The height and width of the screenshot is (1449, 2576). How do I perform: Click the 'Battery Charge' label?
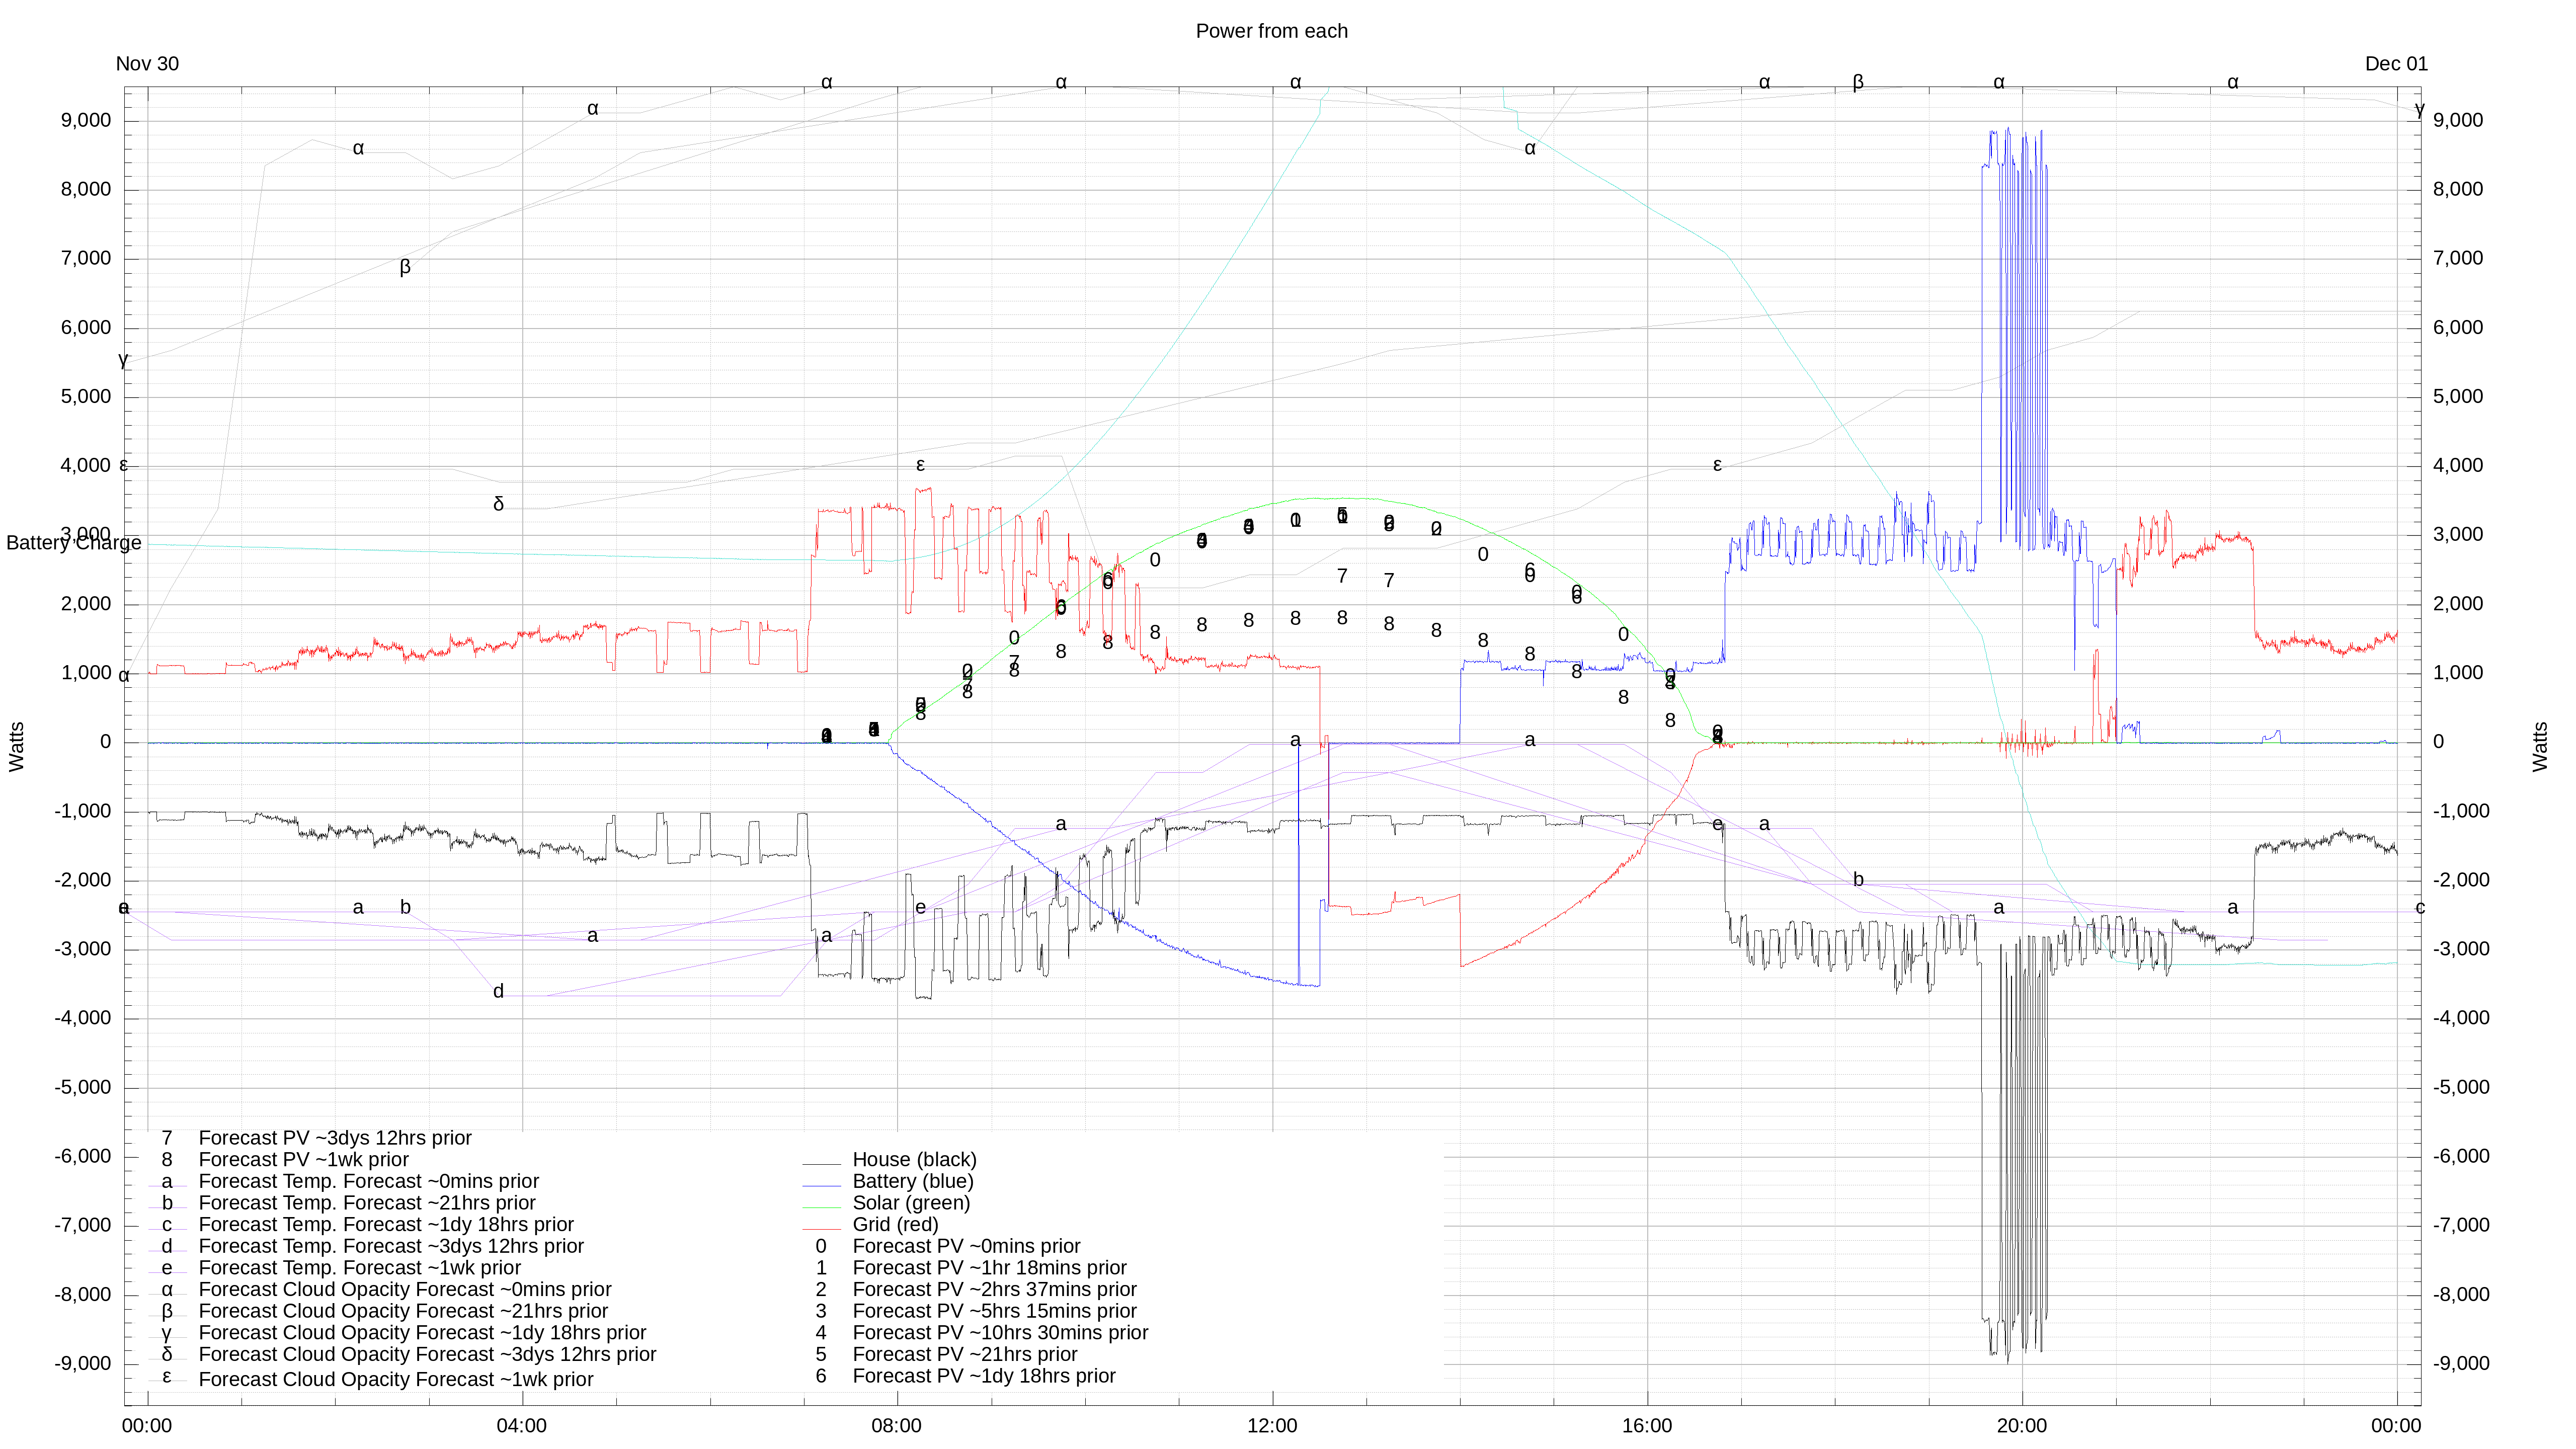(74, 543)
